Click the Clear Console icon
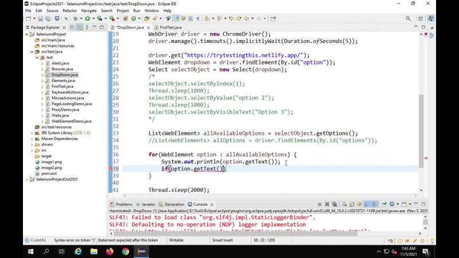 point(345,204)
